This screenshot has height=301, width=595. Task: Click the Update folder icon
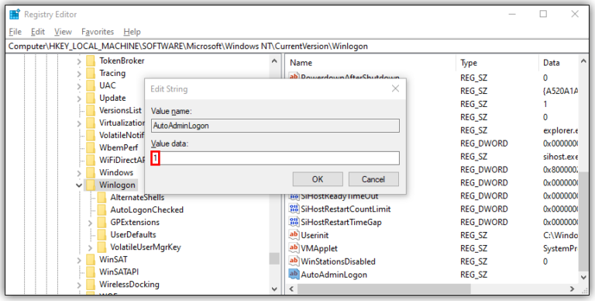[x=91, y=98]
